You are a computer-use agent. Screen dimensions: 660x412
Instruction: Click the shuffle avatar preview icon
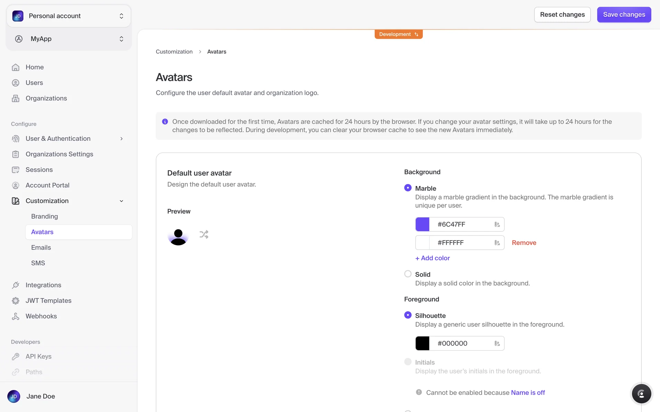click(x=204, y=234)
